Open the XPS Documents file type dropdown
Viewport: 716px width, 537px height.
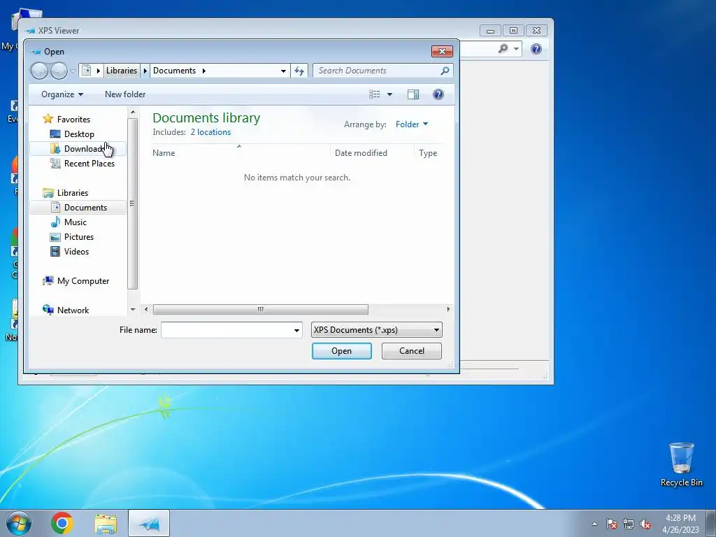377,330
